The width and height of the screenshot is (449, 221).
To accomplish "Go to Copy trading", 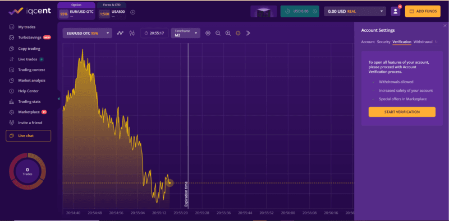I will click(29, 49).
